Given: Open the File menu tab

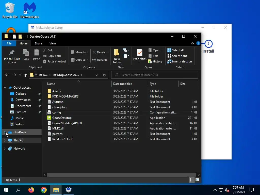Looking at the screenshot, I should [x=9, y=43].
